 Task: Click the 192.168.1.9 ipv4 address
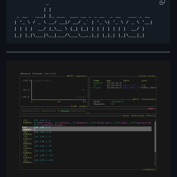(131, 88)
